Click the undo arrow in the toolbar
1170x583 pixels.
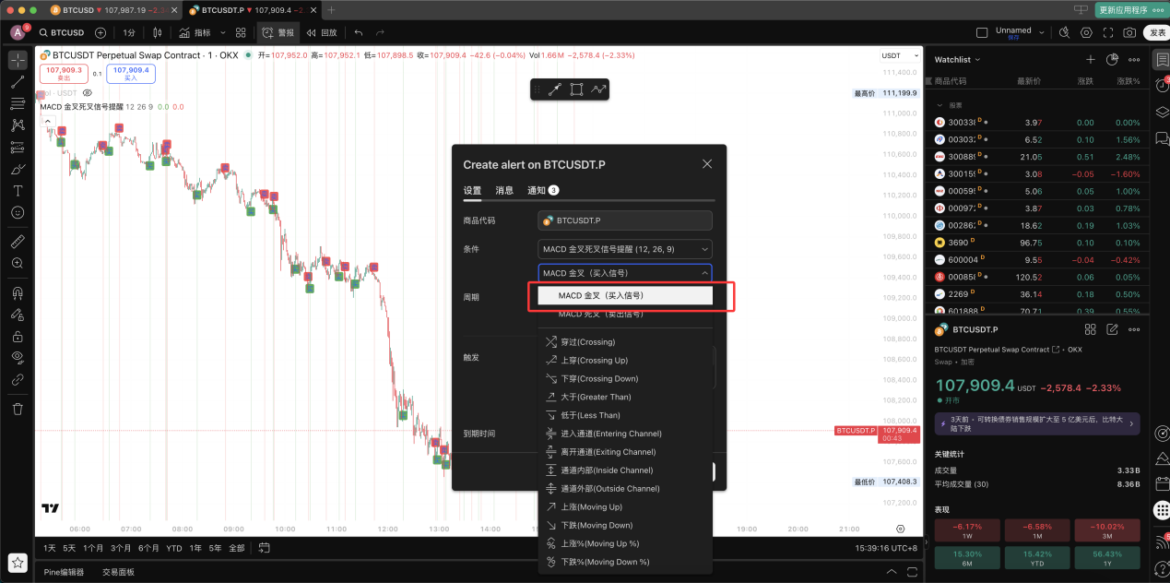pyautogui.click(x=359, y=32)
